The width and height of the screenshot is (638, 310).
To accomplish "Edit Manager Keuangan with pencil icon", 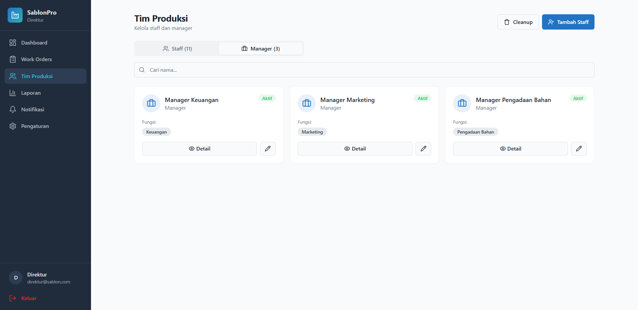I will (268, 149).
